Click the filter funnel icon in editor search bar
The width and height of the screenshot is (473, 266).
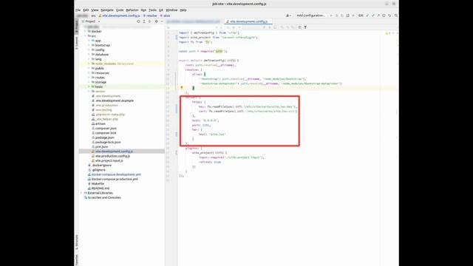pos(305,27)
